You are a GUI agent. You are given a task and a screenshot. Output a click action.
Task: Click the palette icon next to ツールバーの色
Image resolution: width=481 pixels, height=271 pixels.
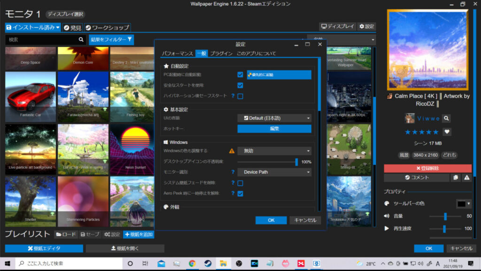coord(387,203)
